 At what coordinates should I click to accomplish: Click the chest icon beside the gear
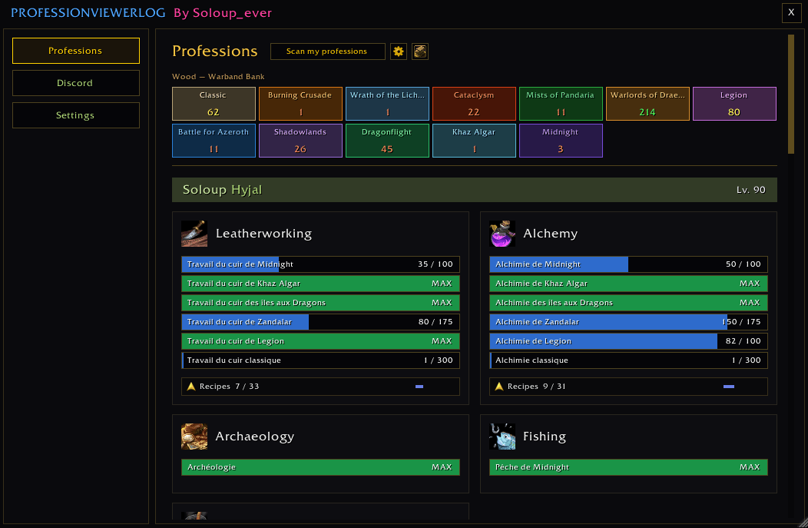point(420,51)
